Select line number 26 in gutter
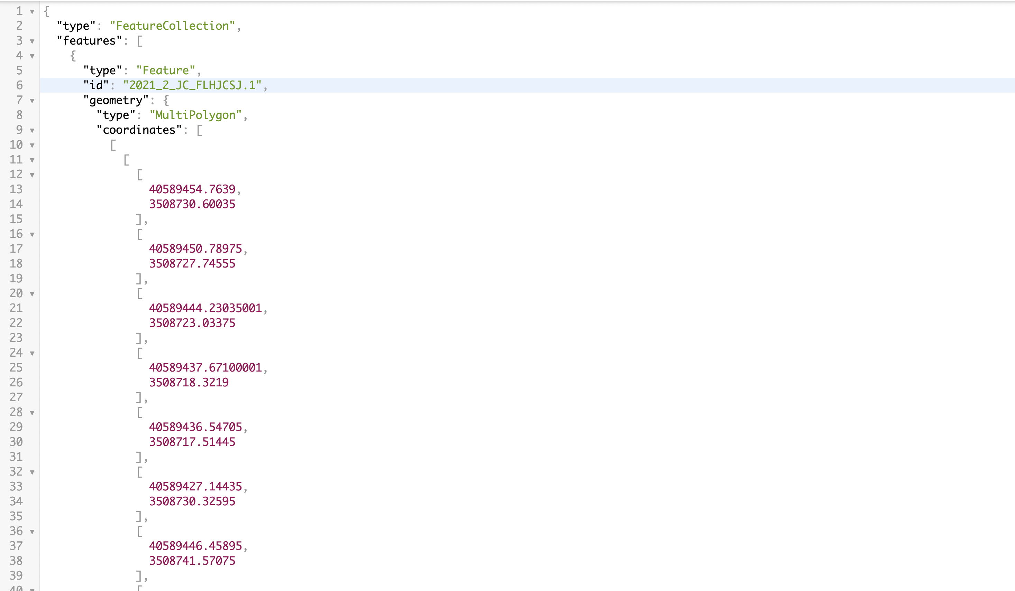The height and width of the screenshot is (591, 1015). (x=16, y=382)
